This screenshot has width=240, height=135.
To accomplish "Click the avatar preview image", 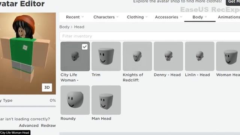I will (28, 53).
